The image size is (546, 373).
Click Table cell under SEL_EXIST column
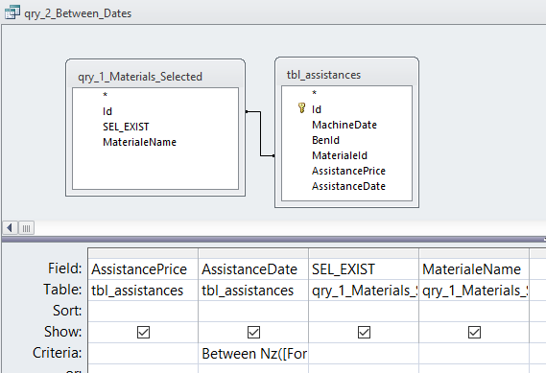coord(364,291)
